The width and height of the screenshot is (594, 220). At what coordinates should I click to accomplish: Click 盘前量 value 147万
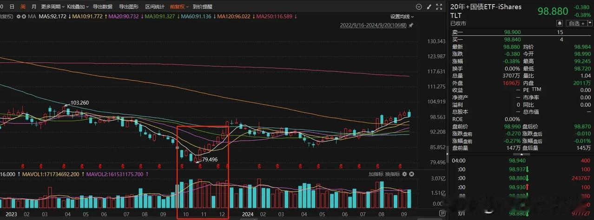513,148
